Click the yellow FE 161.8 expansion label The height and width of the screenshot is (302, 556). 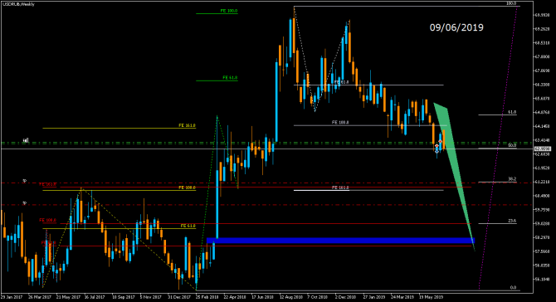[187, 125]
